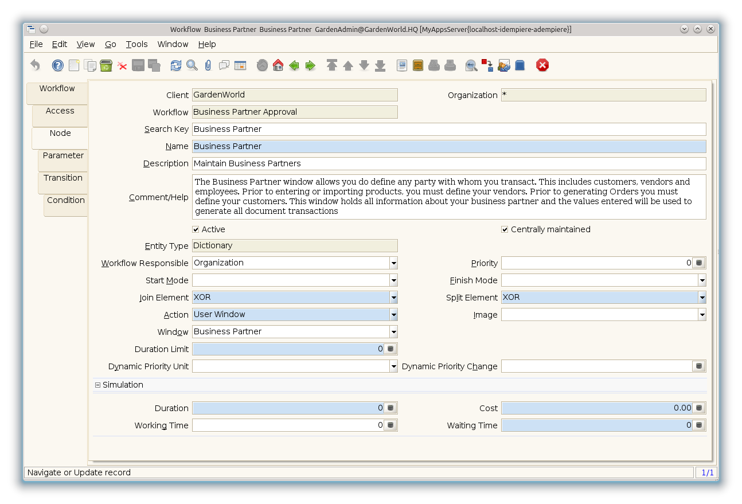Click the Attachment paperclip icon
The width and height of the screenshot is (742, 504).
208,65
